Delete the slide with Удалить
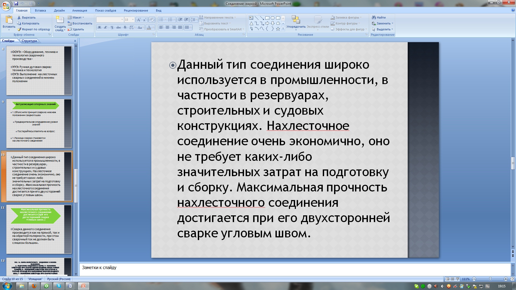 (76, 29)
